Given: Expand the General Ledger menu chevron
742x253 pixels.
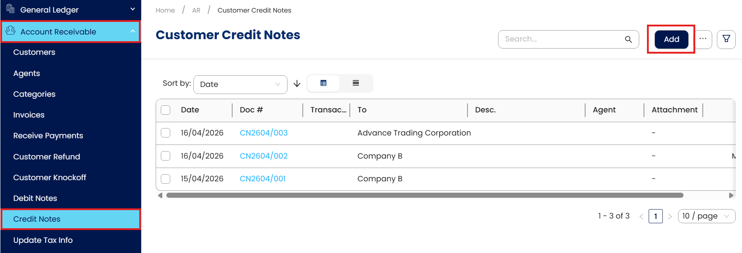Looking at the screenshot, I should pos(133,9).
